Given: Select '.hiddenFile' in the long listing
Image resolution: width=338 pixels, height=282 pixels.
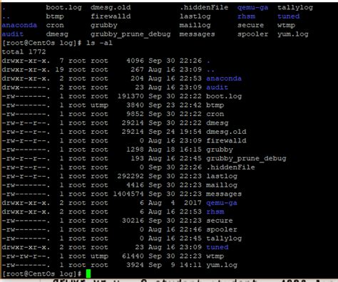Looking at the screenshot, I should tap(230, 167).
